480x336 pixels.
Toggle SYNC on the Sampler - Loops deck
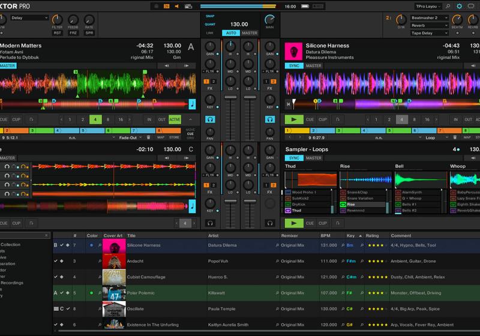click(x=294, y=158)
